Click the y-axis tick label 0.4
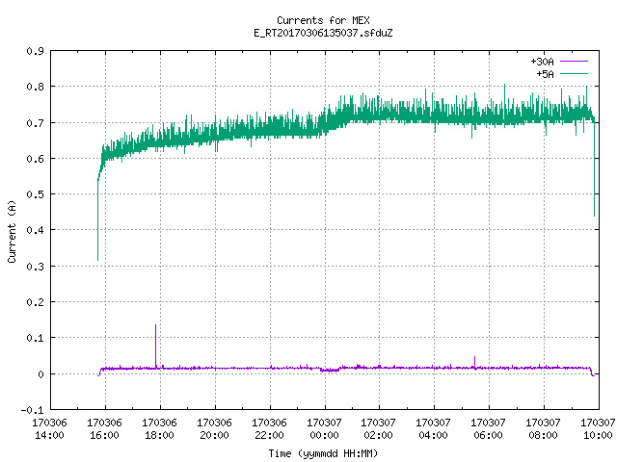Viewport: 617px width, 462px height. point(35,230)
